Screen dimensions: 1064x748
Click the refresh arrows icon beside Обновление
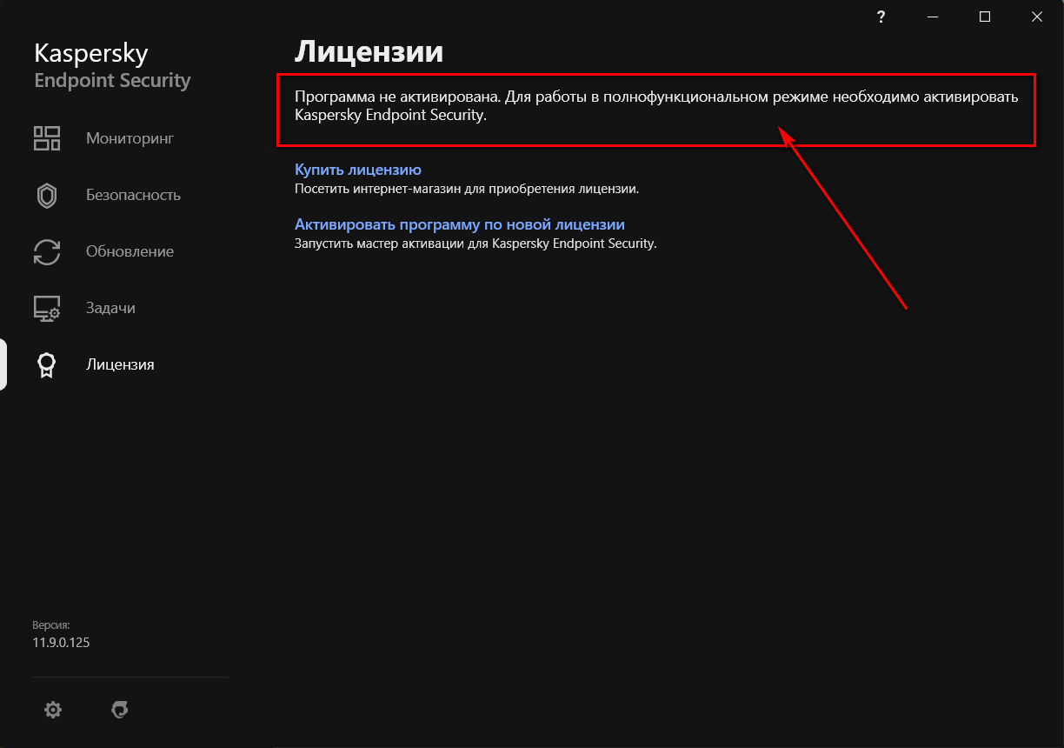pyautogui.click(x=47, y=251)
